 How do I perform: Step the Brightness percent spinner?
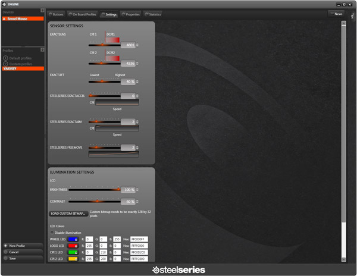(x=137, y=190)
